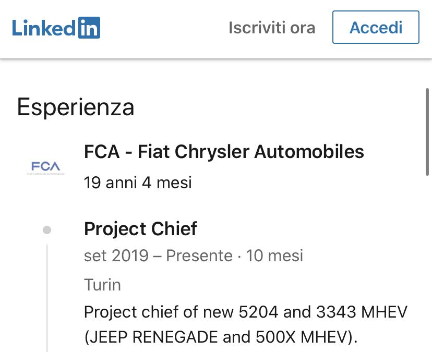Click the "19 anni 4 mesi" duration text

point(138,183)
